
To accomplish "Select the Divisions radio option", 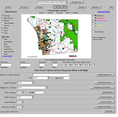I will (x=2, y=47).
